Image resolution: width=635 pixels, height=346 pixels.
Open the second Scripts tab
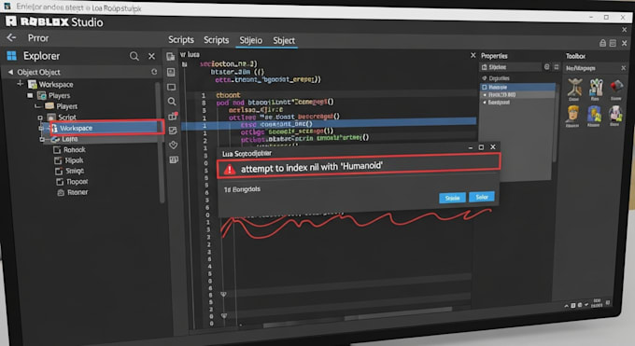[x=217, y=40]
